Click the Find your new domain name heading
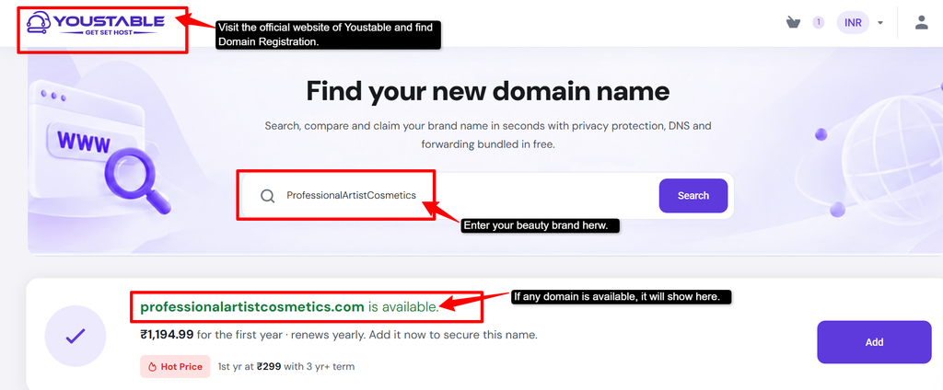Screen dimensions: 943x390 (x=488, y=92)
